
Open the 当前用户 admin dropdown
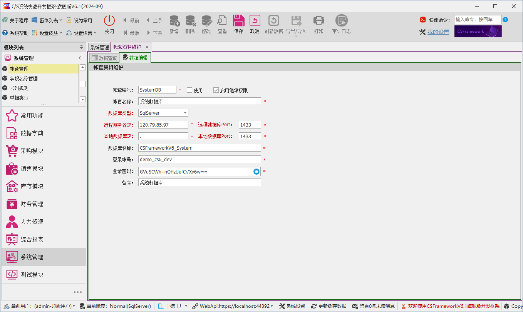39,306
